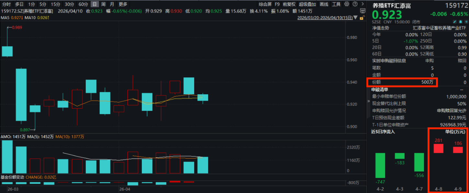This screenshot has height=193, width=469.
Task: Click the red 4-8 net inflow bar
Action: tap(438, 148)
